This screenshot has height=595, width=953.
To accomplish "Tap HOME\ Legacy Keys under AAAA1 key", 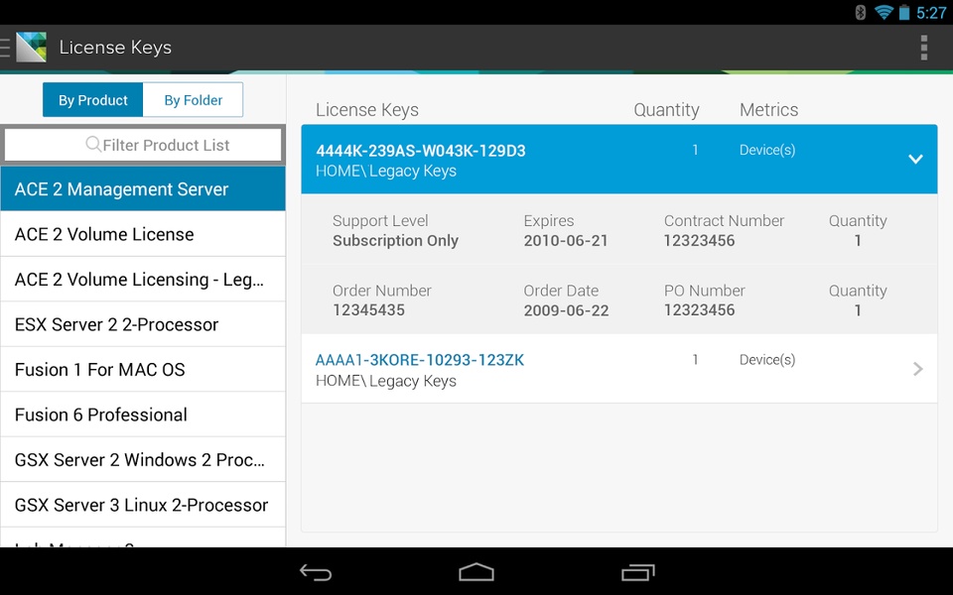I will tap(385, 381).
